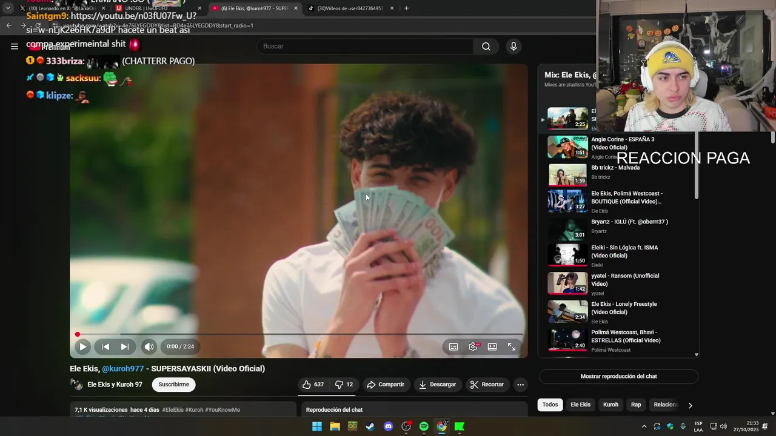Open video player settings gear
The image size is (776, 436).
(473, 346)
